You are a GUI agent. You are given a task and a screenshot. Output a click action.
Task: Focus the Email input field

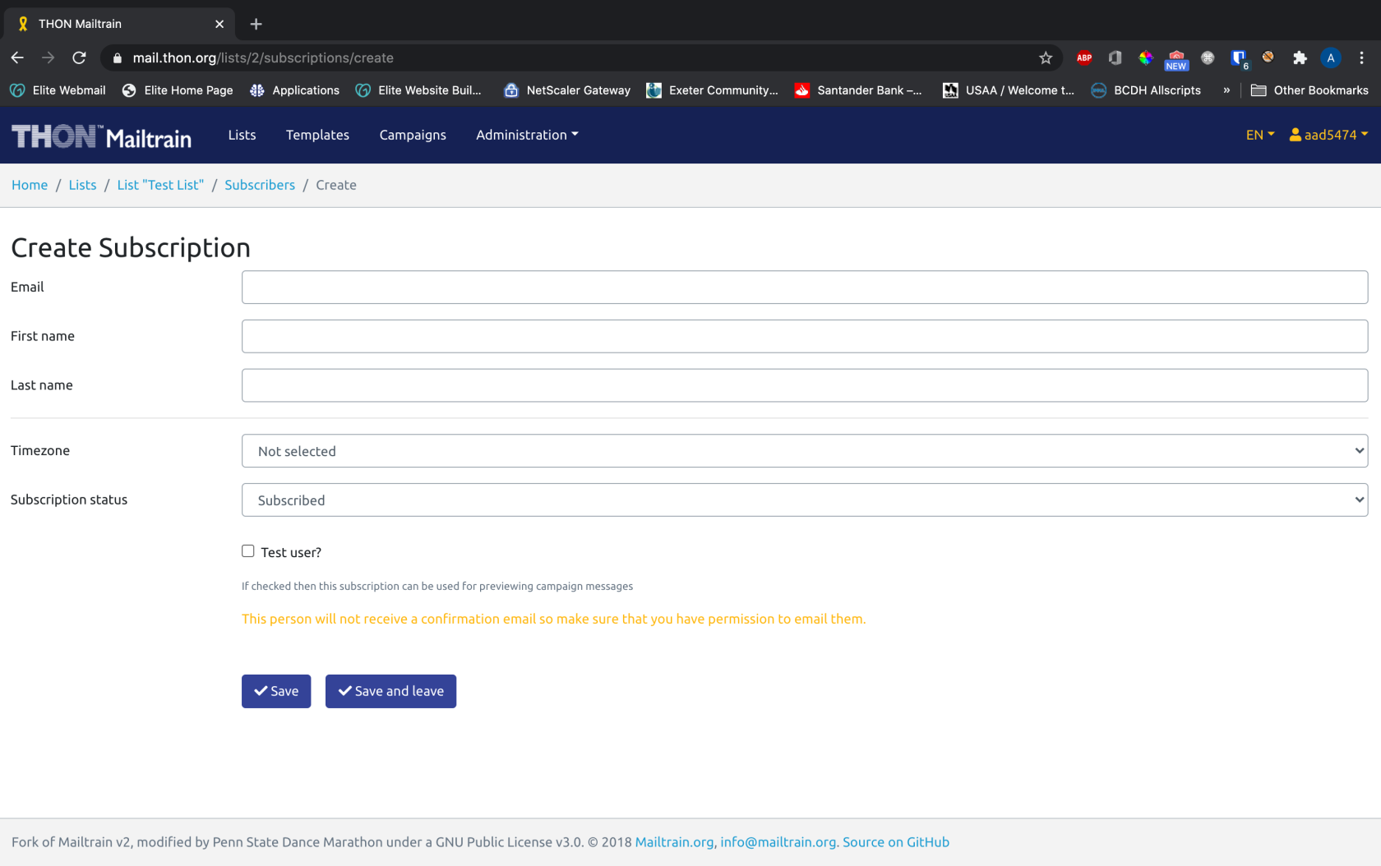805,287
